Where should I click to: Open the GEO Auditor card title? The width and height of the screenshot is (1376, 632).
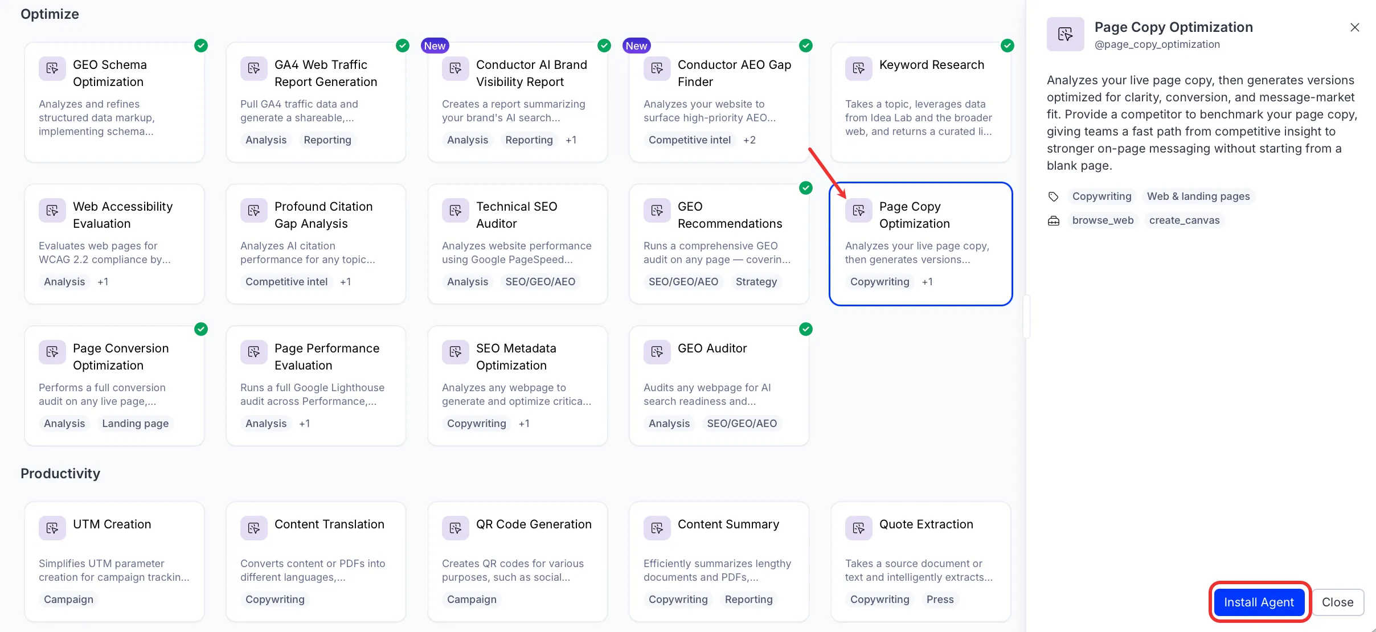(712, 348)
